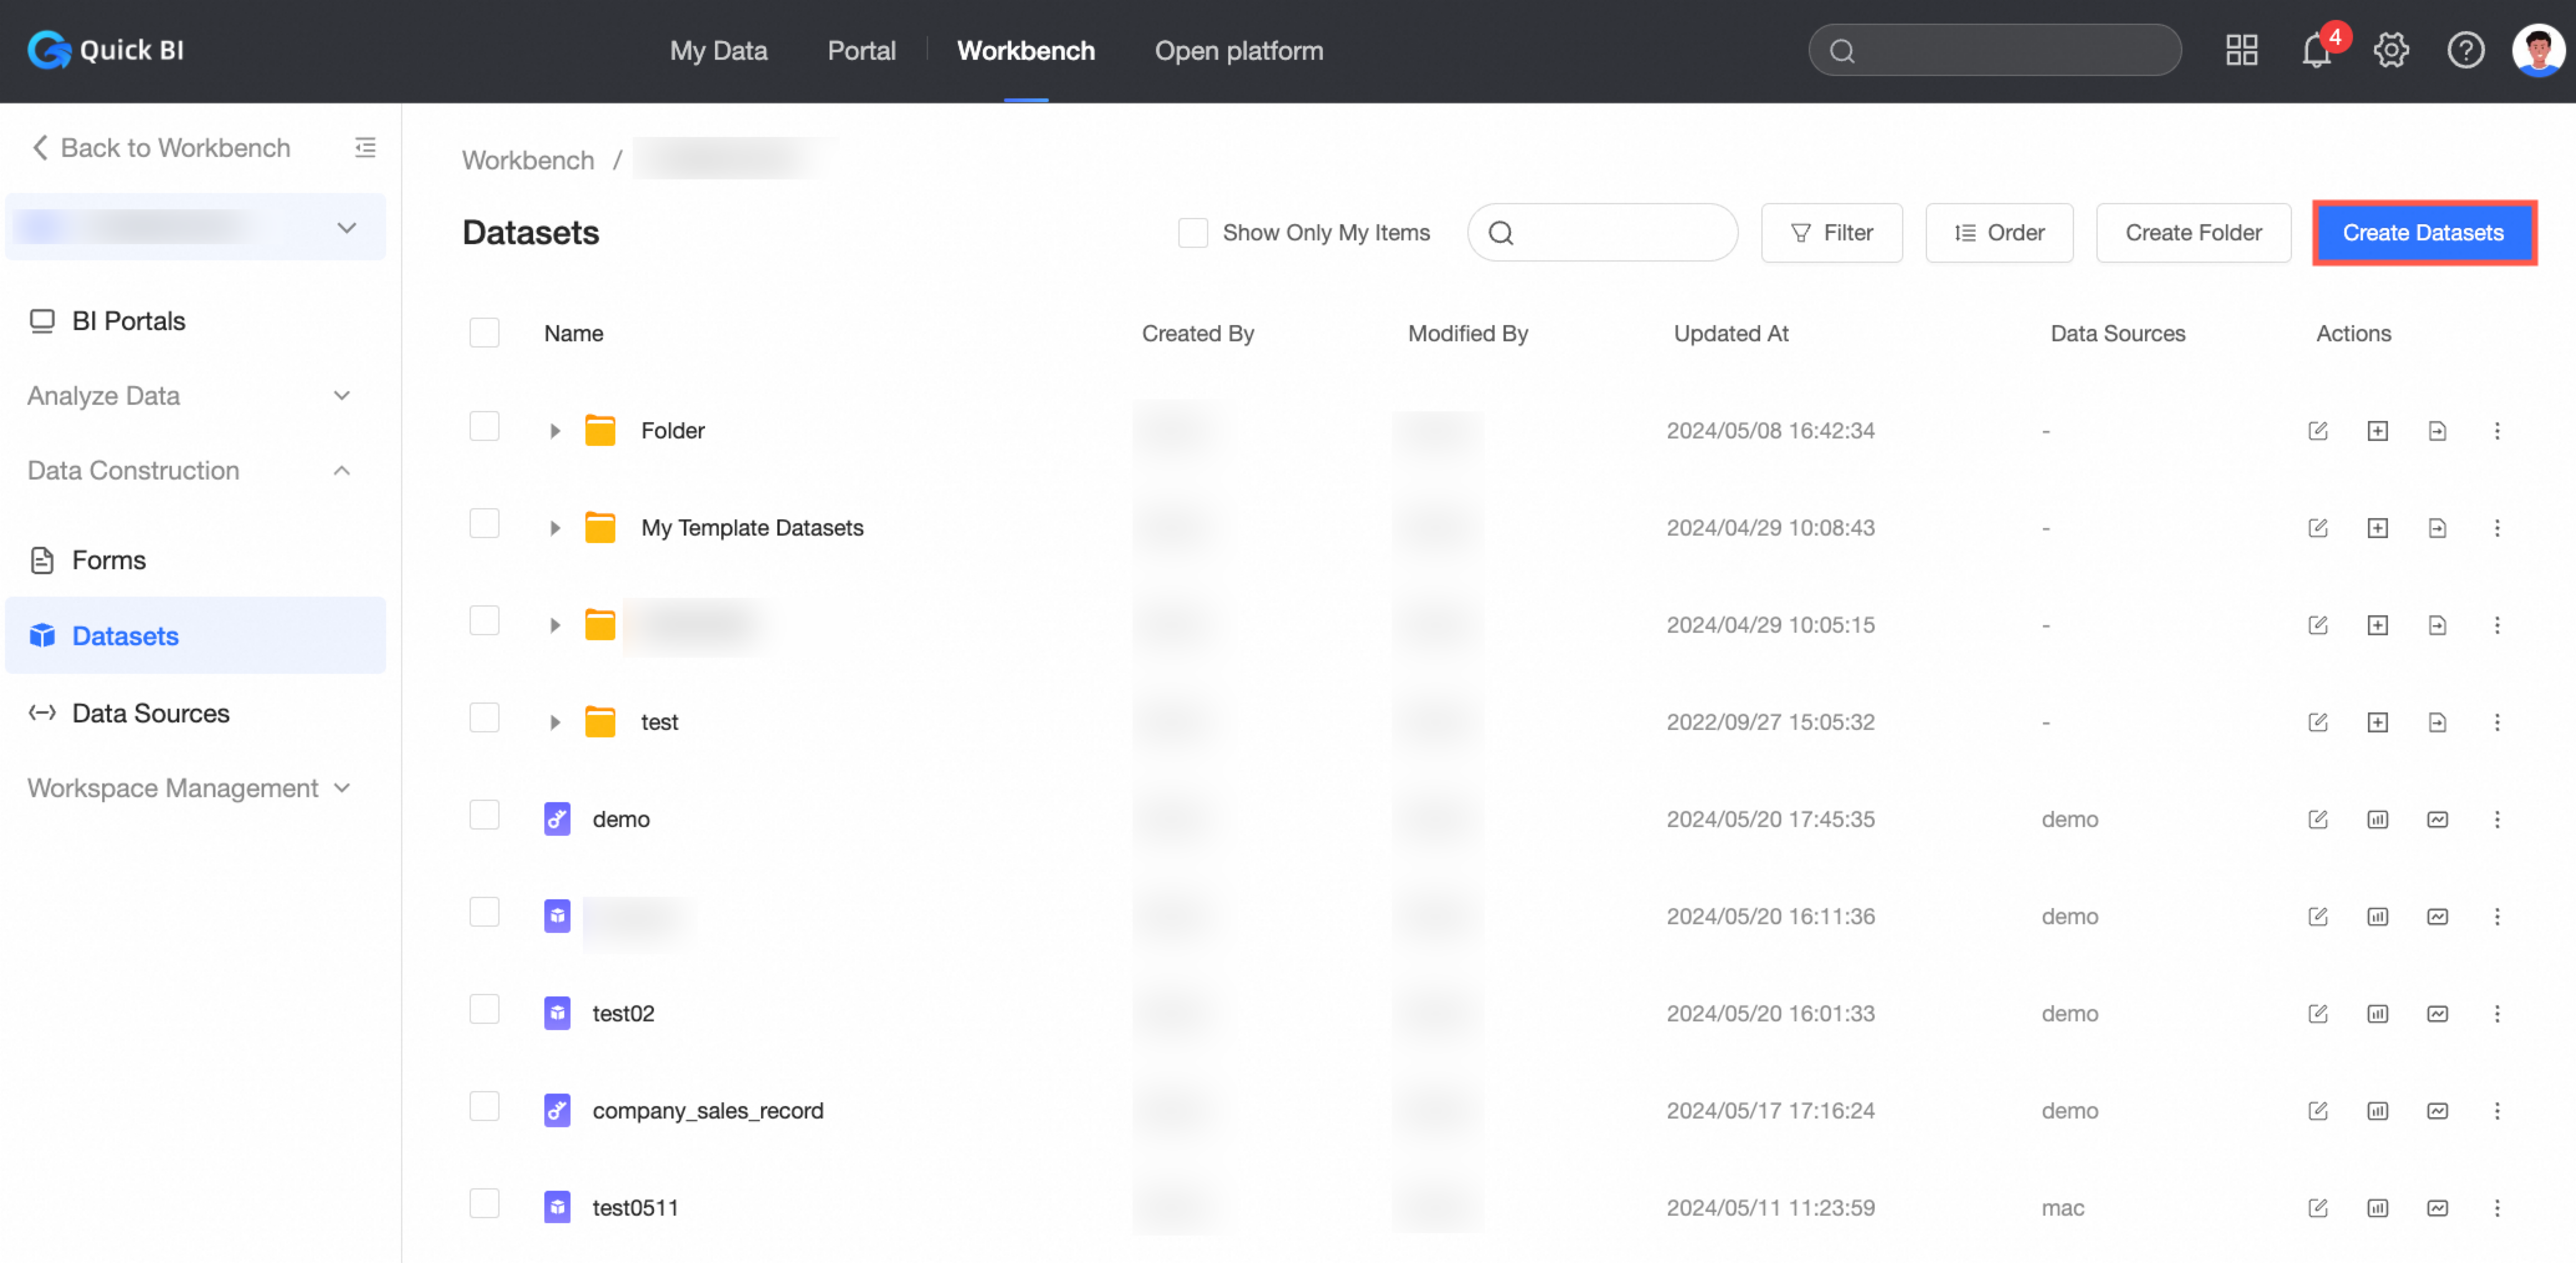This screenshot has height=1263, width=2576.
Task: Collapse the sidebar using the menu fold icon
Action: pos(365,148)
